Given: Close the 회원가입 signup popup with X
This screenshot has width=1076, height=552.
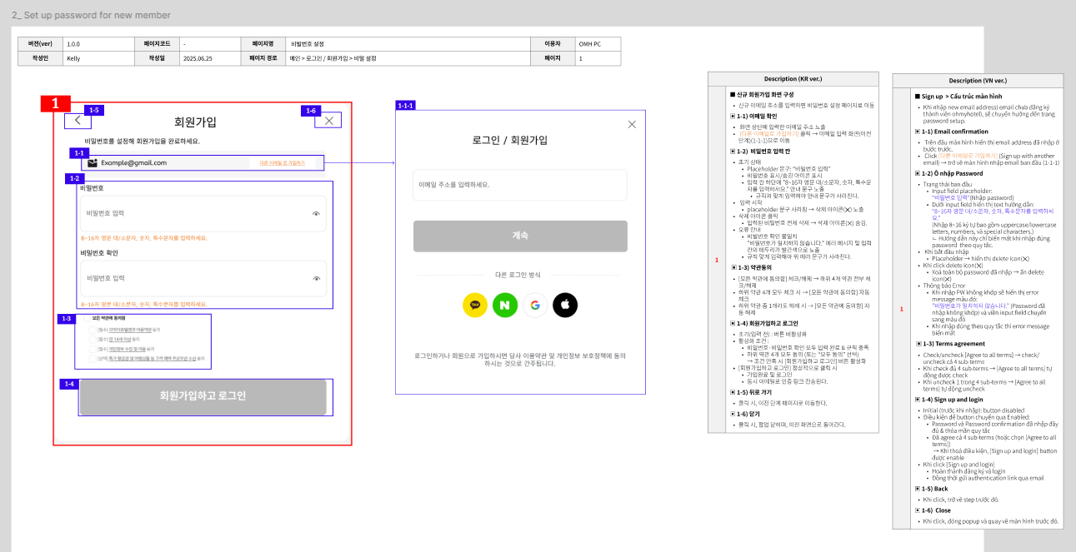Looking at the screenshot, I should click(x=329, y=121).
